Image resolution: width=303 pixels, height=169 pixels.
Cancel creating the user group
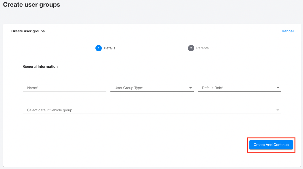point(287,31)
